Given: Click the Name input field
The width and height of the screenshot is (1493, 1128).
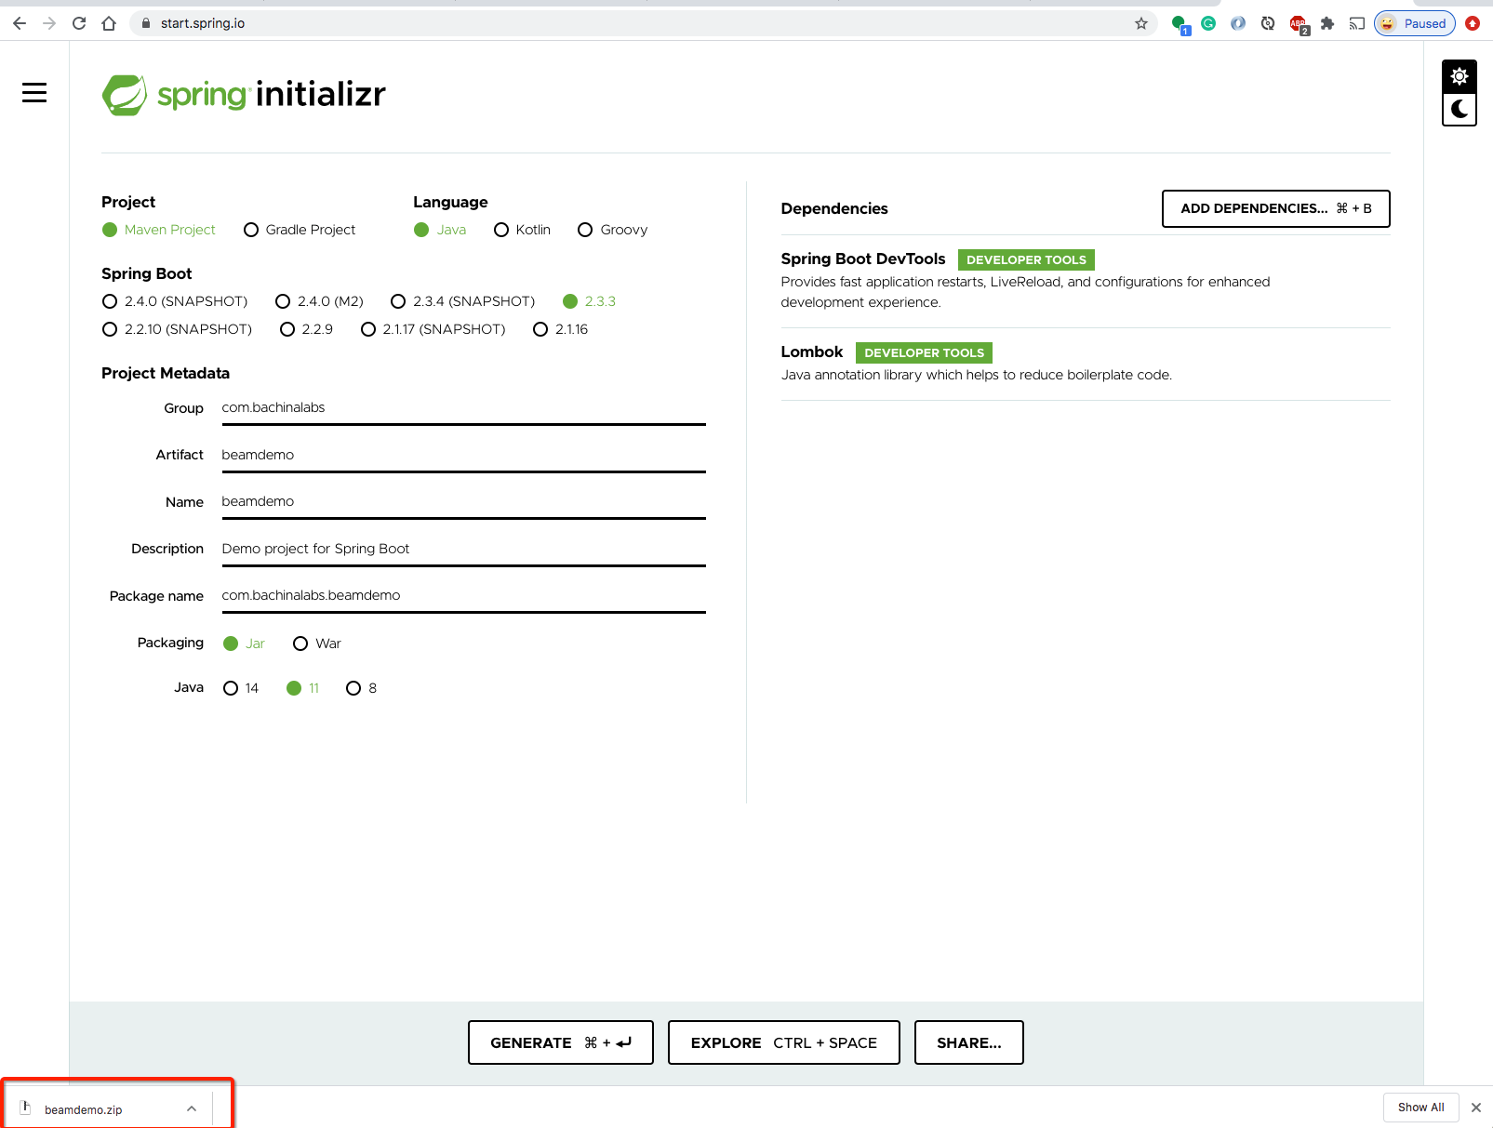Looking at the screenshot, I should [x=463, y=502].
